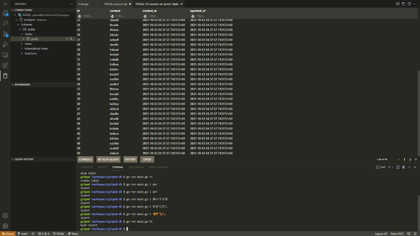Click Share in the status bar
The image size is (420, 236).
coord(73,234)
